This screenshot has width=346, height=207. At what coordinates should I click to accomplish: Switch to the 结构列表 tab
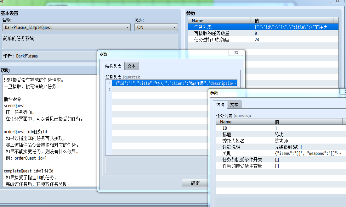[113, 66]
